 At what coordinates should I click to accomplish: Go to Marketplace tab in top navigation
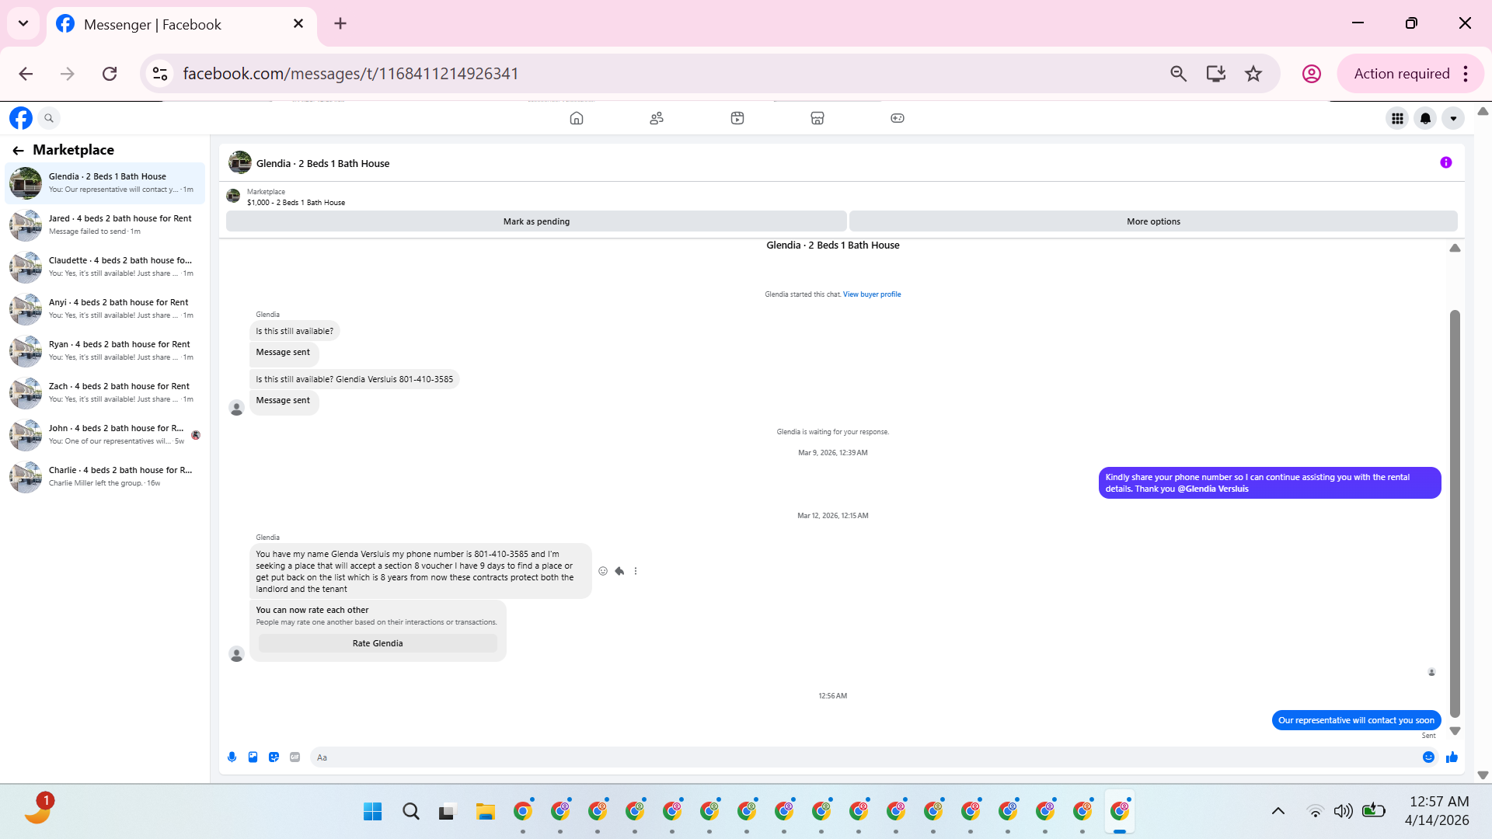click(x=817, y=118)
